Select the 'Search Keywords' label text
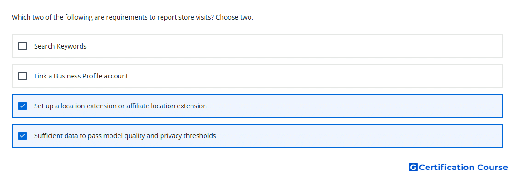The height and width of the screenshot is (176, 515). click(60, 46)
